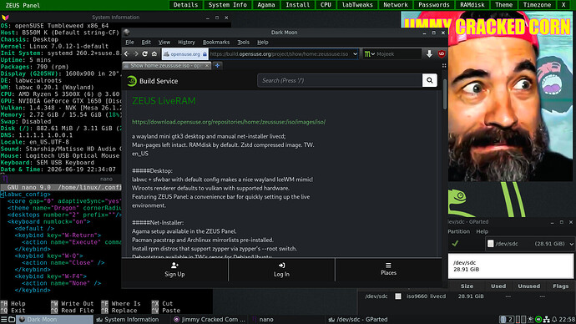Open the /dev/sdc device dropdown in GParted
This screenshot has height=324, width=576.
pos(530,244)
